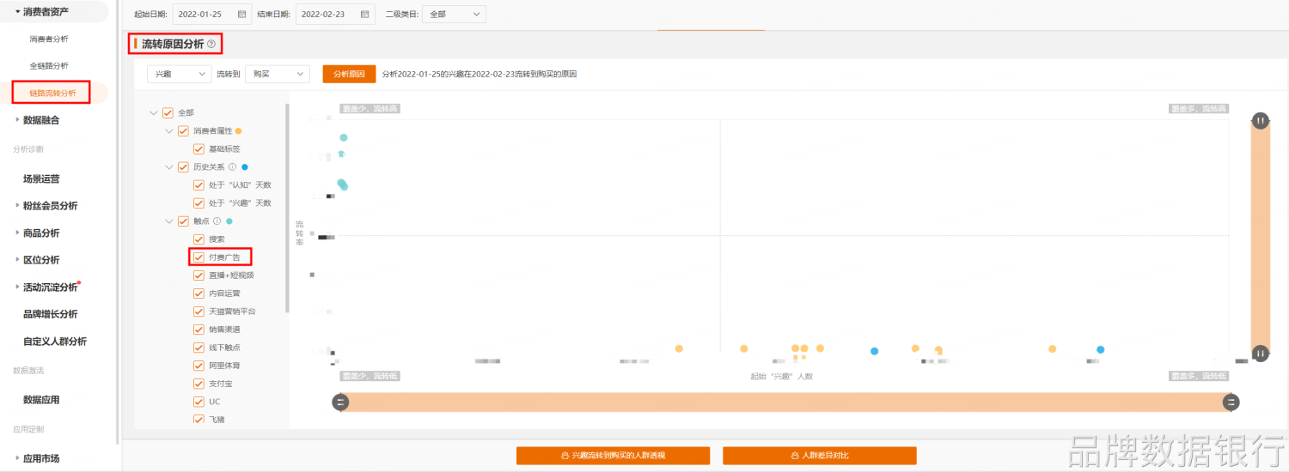This screenshot has width=1289, height=472.
Task: Uncheck the 历史关系 checkbox
Action: pos(183,166)
